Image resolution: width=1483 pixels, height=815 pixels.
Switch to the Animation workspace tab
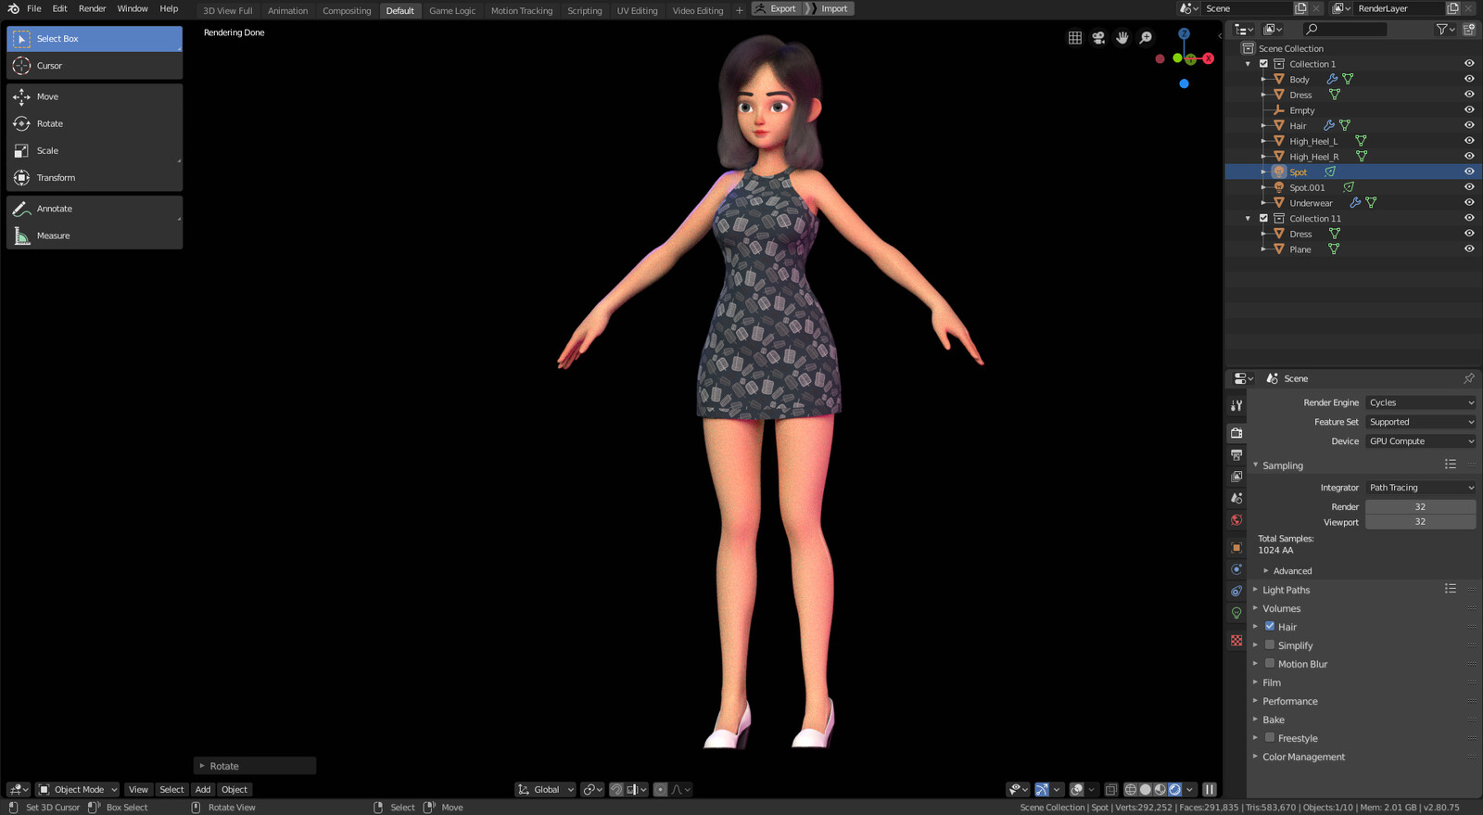[x=287, y=10]
